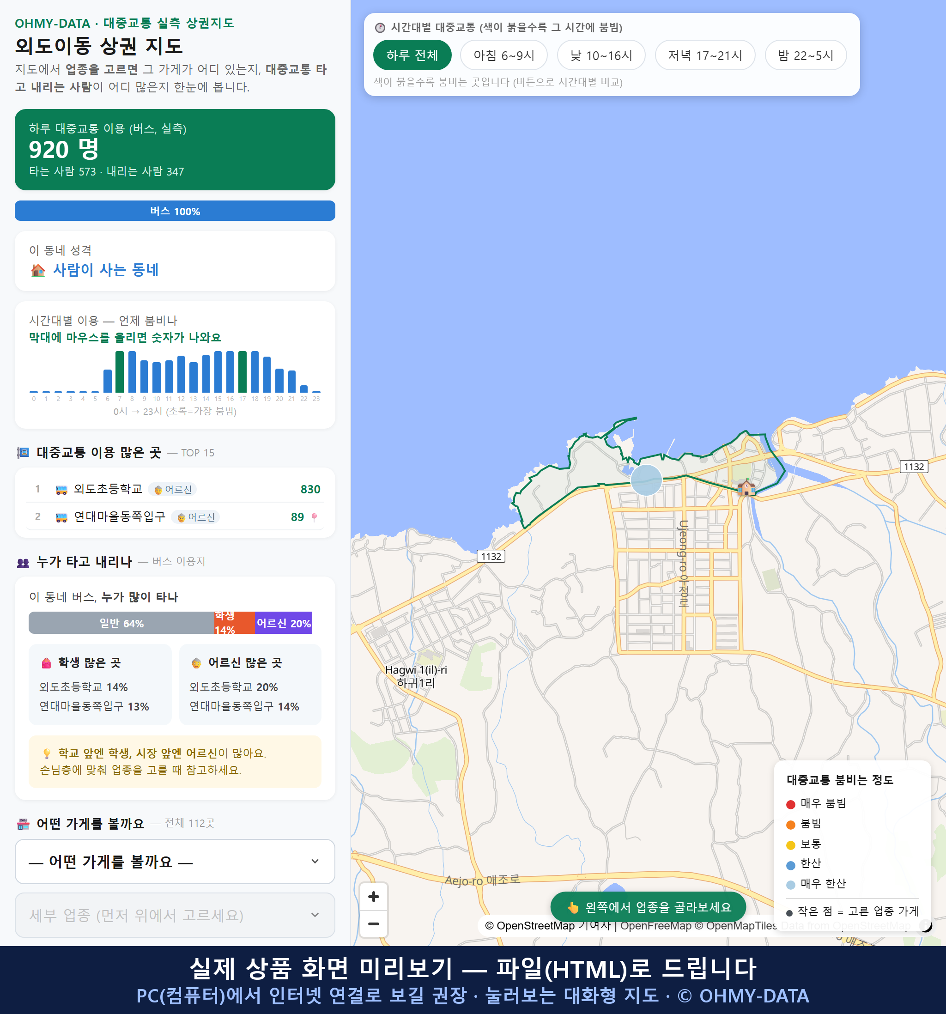The image size is (946, 1014).
Task: Click the elder icon in 어르신 많은 곳 card
Action: pos(196,663)
